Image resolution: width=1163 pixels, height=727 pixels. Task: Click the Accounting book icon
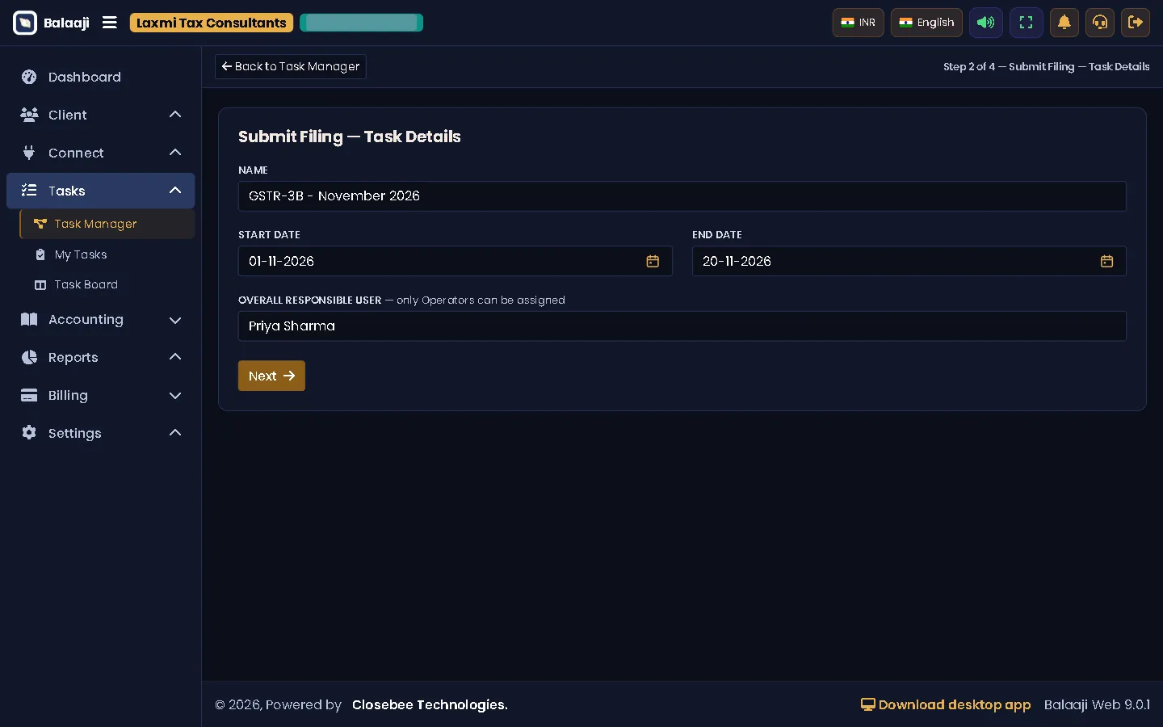29,319
